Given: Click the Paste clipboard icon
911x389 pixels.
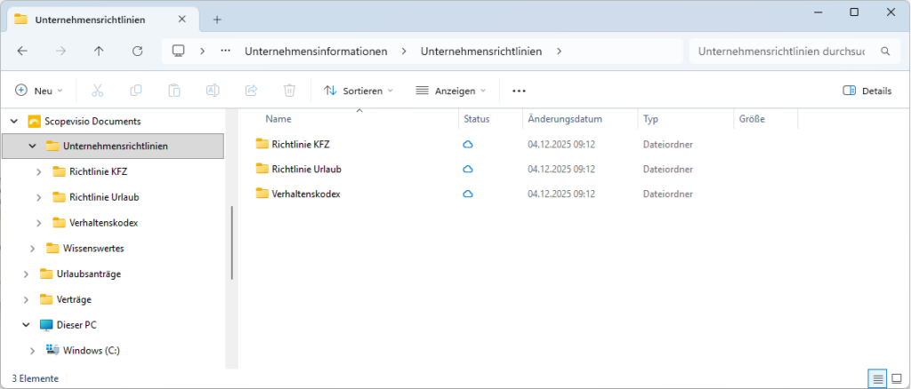Looking at the screenshot, I should pos(174,91).
